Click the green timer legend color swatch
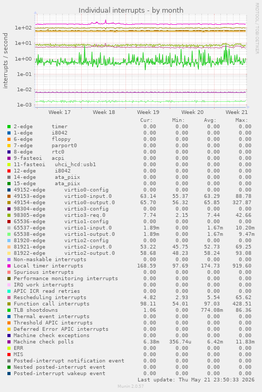262x392 pixels. pyautogui.click(x=9, y=127)
